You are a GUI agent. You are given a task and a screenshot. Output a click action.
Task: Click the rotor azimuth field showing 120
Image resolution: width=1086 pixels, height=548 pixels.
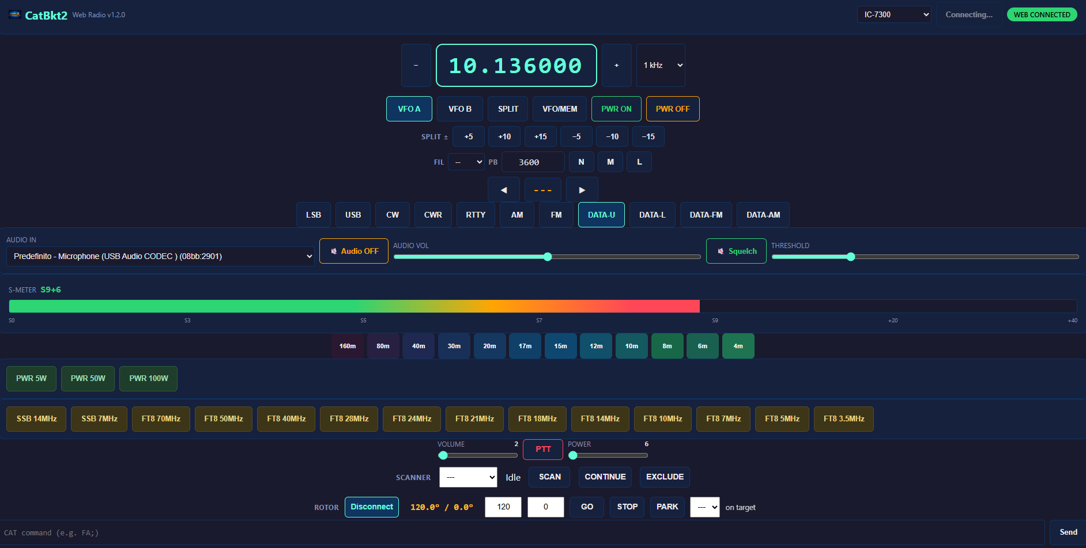(503, 507)
